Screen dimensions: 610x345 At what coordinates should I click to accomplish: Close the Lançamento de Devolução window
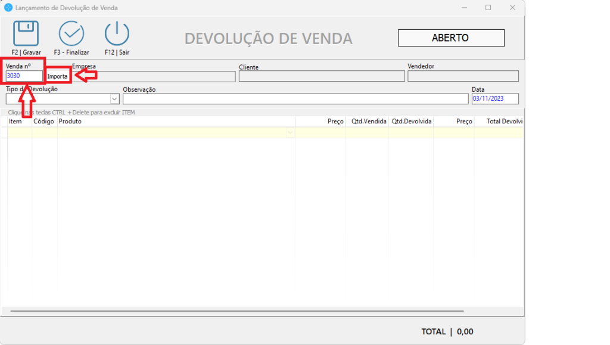click(512, 8)
